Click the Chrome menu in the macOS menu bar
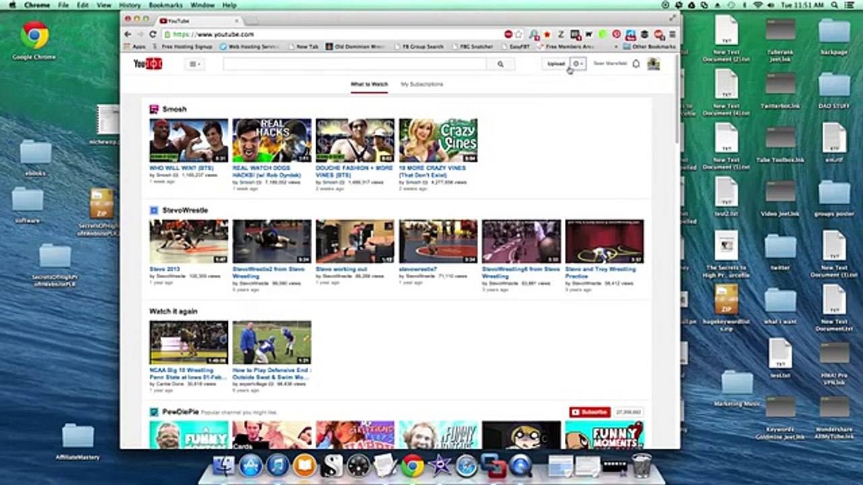 [37, 5]
